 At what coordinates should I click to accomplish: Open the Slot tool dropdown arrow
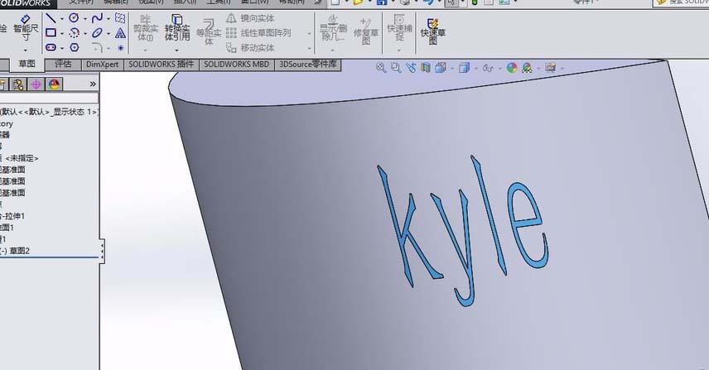coord(62,48)
